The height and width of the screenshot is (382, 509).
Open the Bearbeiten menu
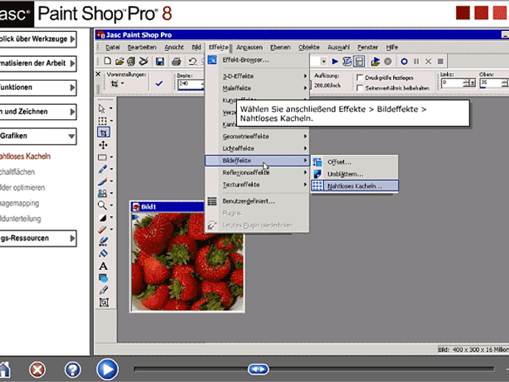click(142, 47)
